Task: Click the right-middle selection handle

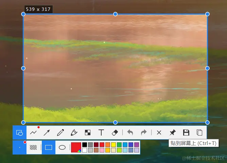Action: [x=207, y=68]
